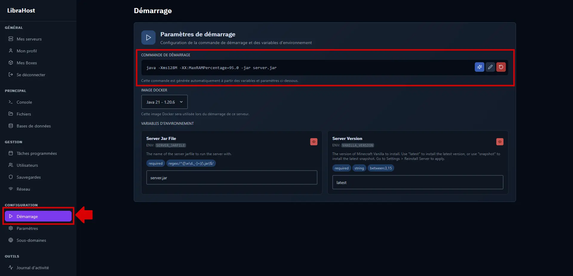573x276 pixels.
Task: Expand the Docker image selector chevron
Action: [x=181, y=102]
